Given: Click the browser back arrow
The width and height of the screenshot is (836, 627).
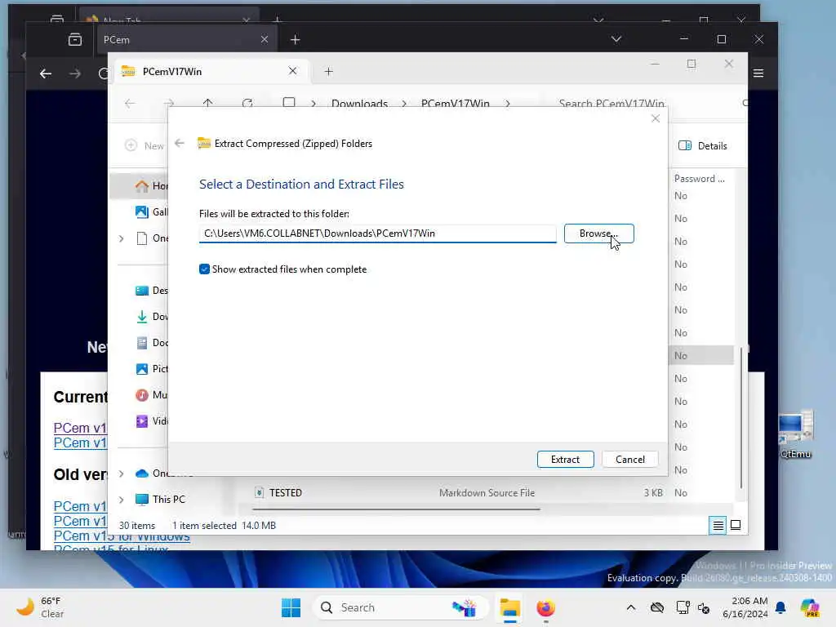Looking at the screenshot, I should 46,73.
